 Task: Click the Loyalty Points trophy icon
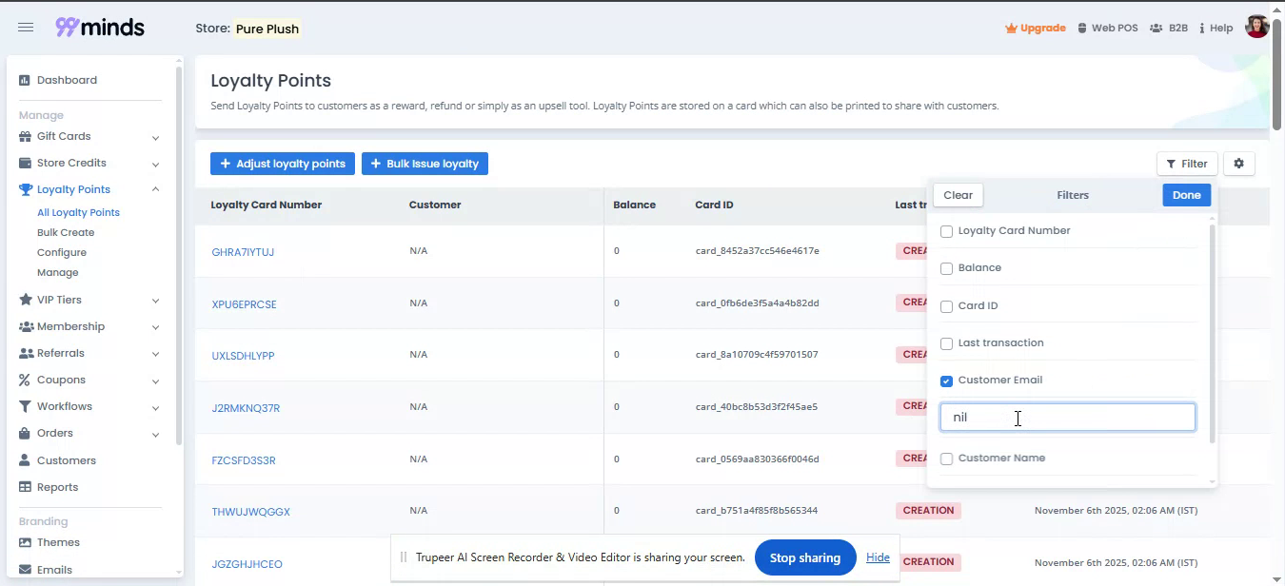coord(26,190)
